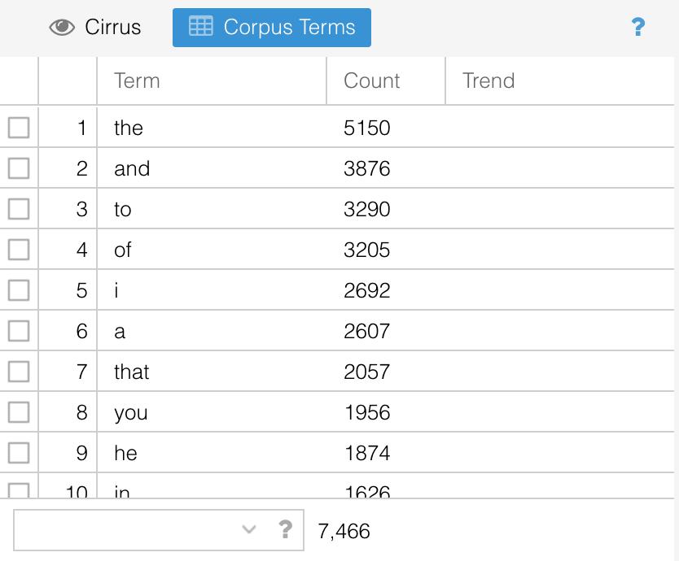Check the box for term "the"
This screenshot has width=679, height=561.
point(19,128)
